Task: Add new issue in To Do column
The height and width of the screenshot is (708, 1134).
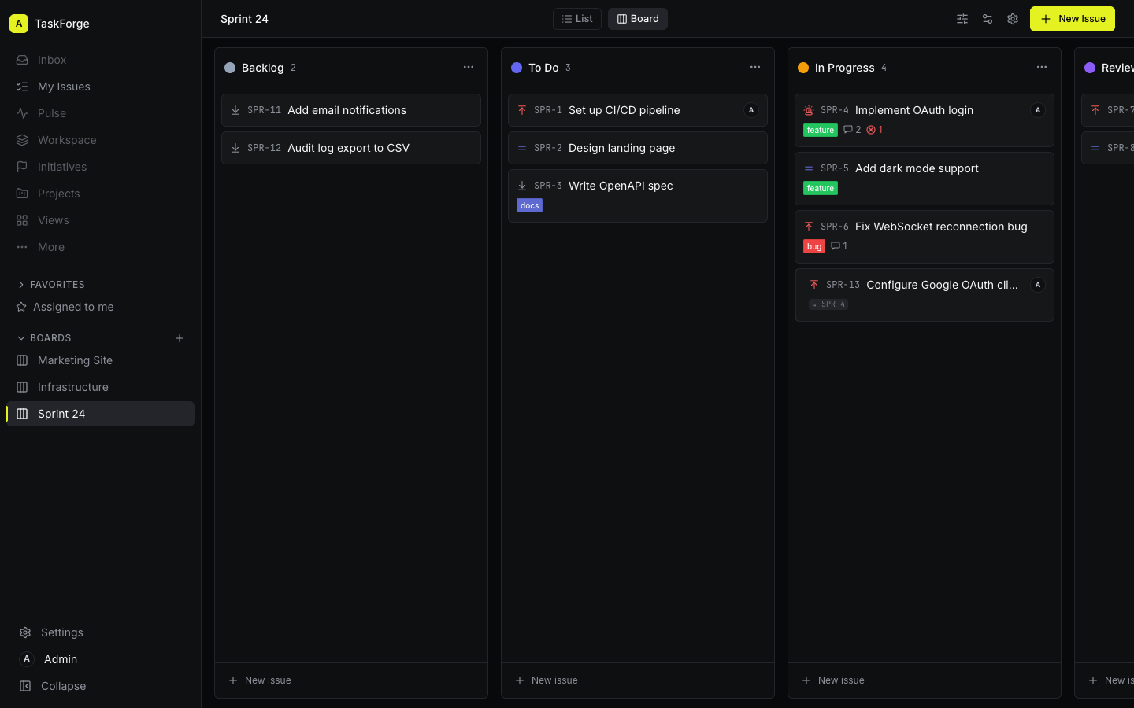Action: tap(638, 680)
